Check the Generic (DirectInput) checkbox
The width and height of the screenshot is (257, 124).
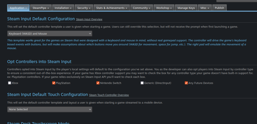(x=142, y=83)
